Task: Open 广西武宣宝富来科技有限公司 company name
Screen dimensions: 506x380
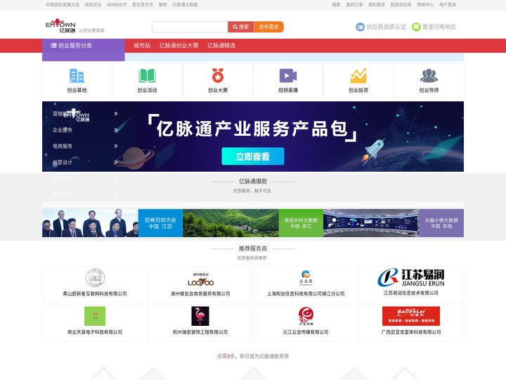Action: coord(411,332)
